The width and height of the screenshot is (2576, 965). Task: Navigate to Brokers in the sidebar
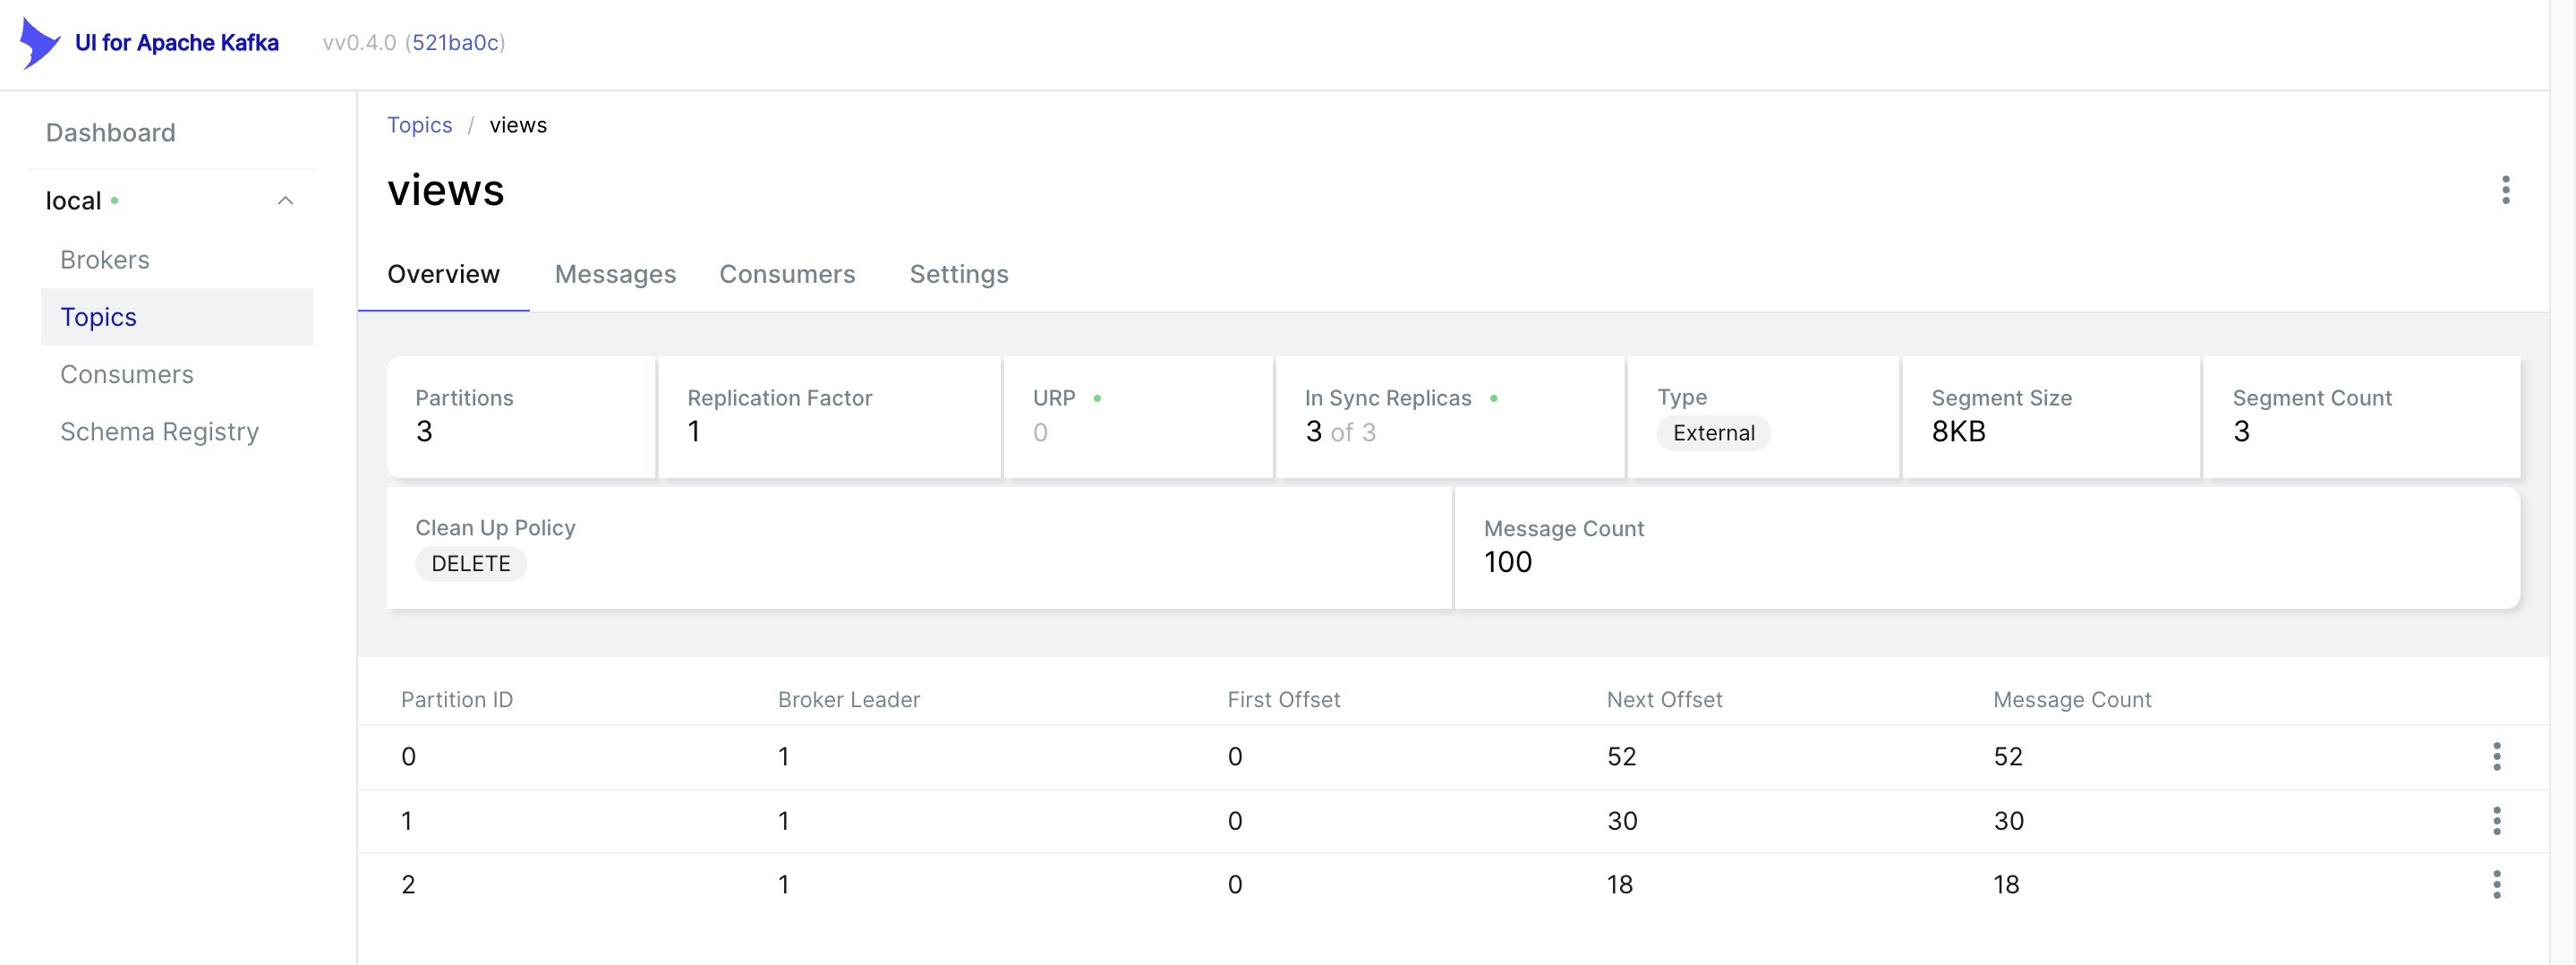[105, 260]
